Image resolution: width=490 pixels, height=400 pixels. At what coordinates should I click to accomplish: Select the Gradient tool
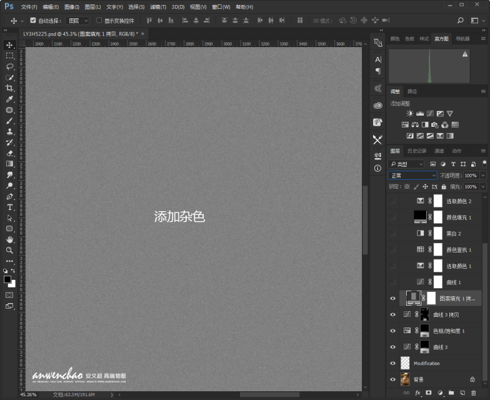(x=9, y=164)
